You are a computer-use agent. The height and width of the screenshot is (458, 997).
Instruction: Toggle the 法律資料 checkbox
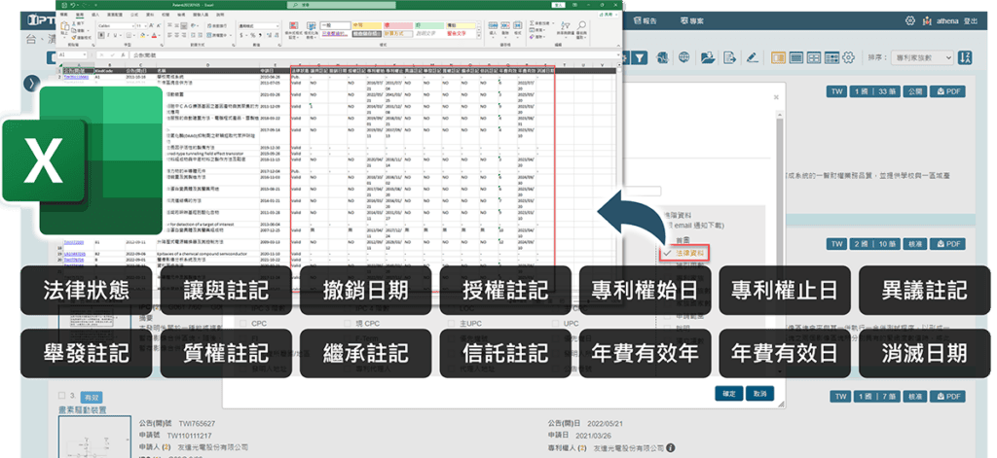click(x=667, y=254)
